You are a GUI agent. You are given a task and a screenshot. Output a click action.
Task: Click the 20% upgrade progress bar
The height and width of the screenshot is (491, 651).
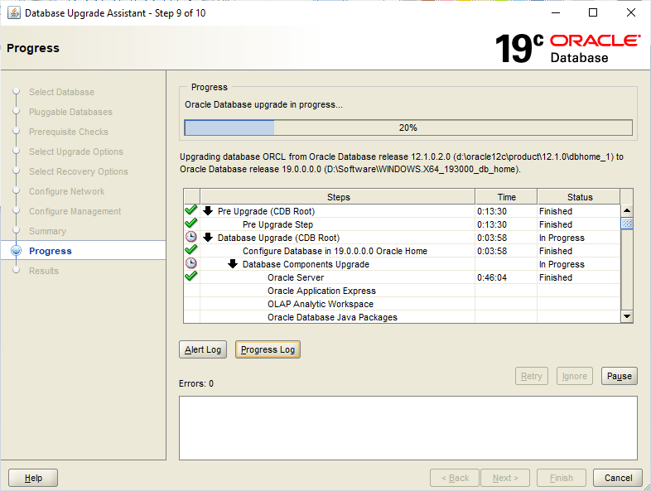click(x=408, y=128)
